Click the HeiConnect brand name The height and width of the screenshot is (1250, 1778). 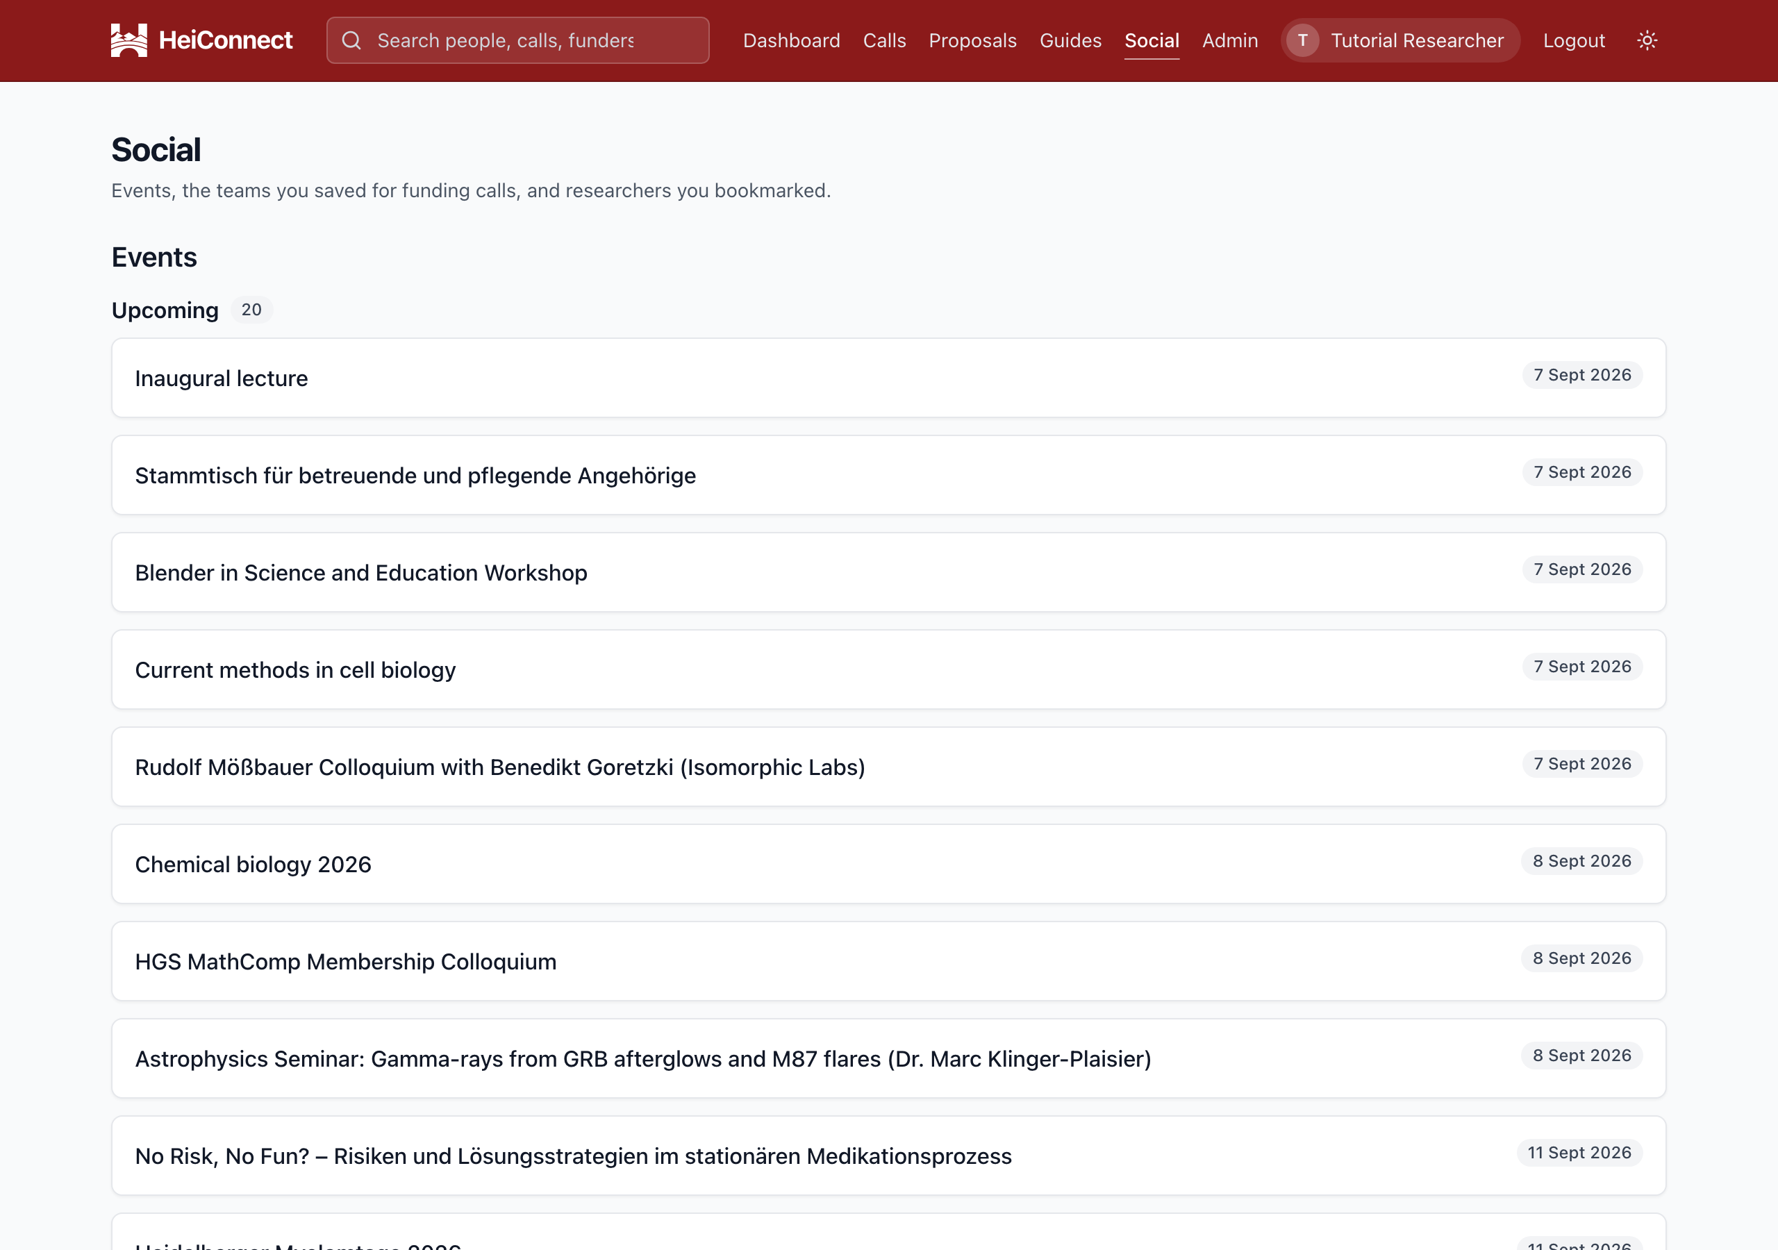tap(225, 40)
